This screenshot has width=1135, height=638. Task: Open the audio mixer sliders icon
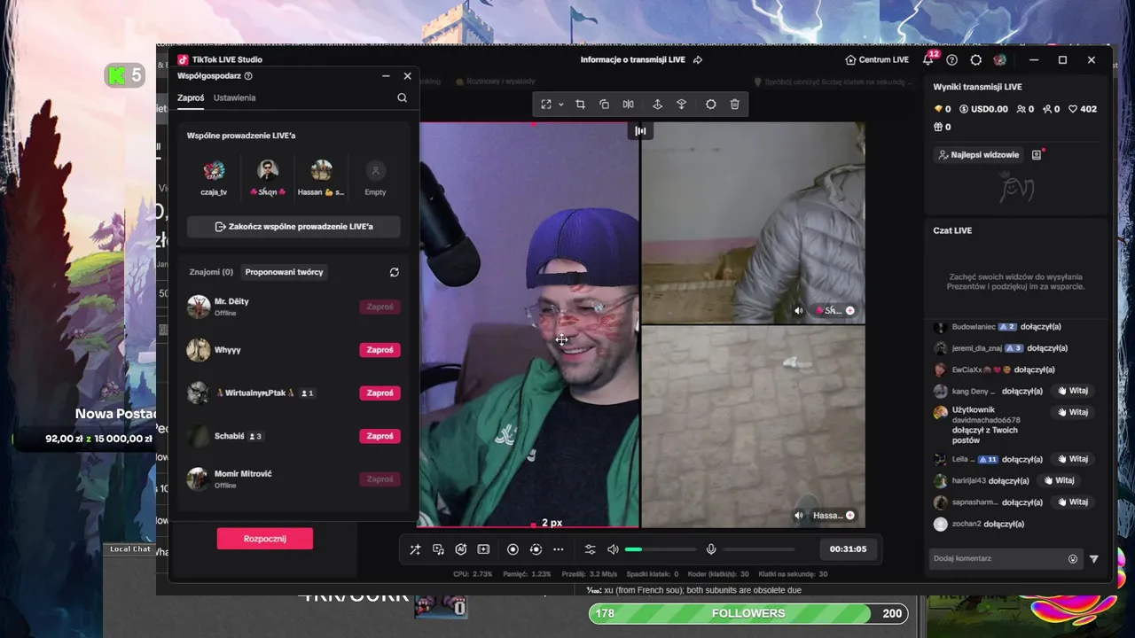(590, 549)
